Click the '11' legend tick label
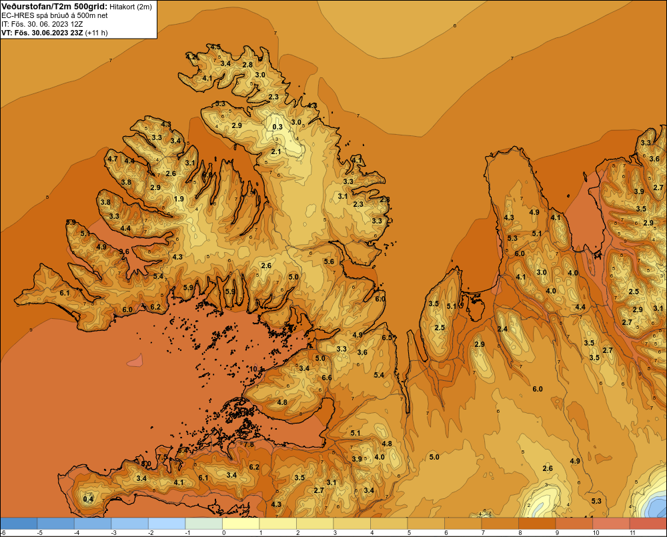 pyautogui.click(x=632, y=533)
